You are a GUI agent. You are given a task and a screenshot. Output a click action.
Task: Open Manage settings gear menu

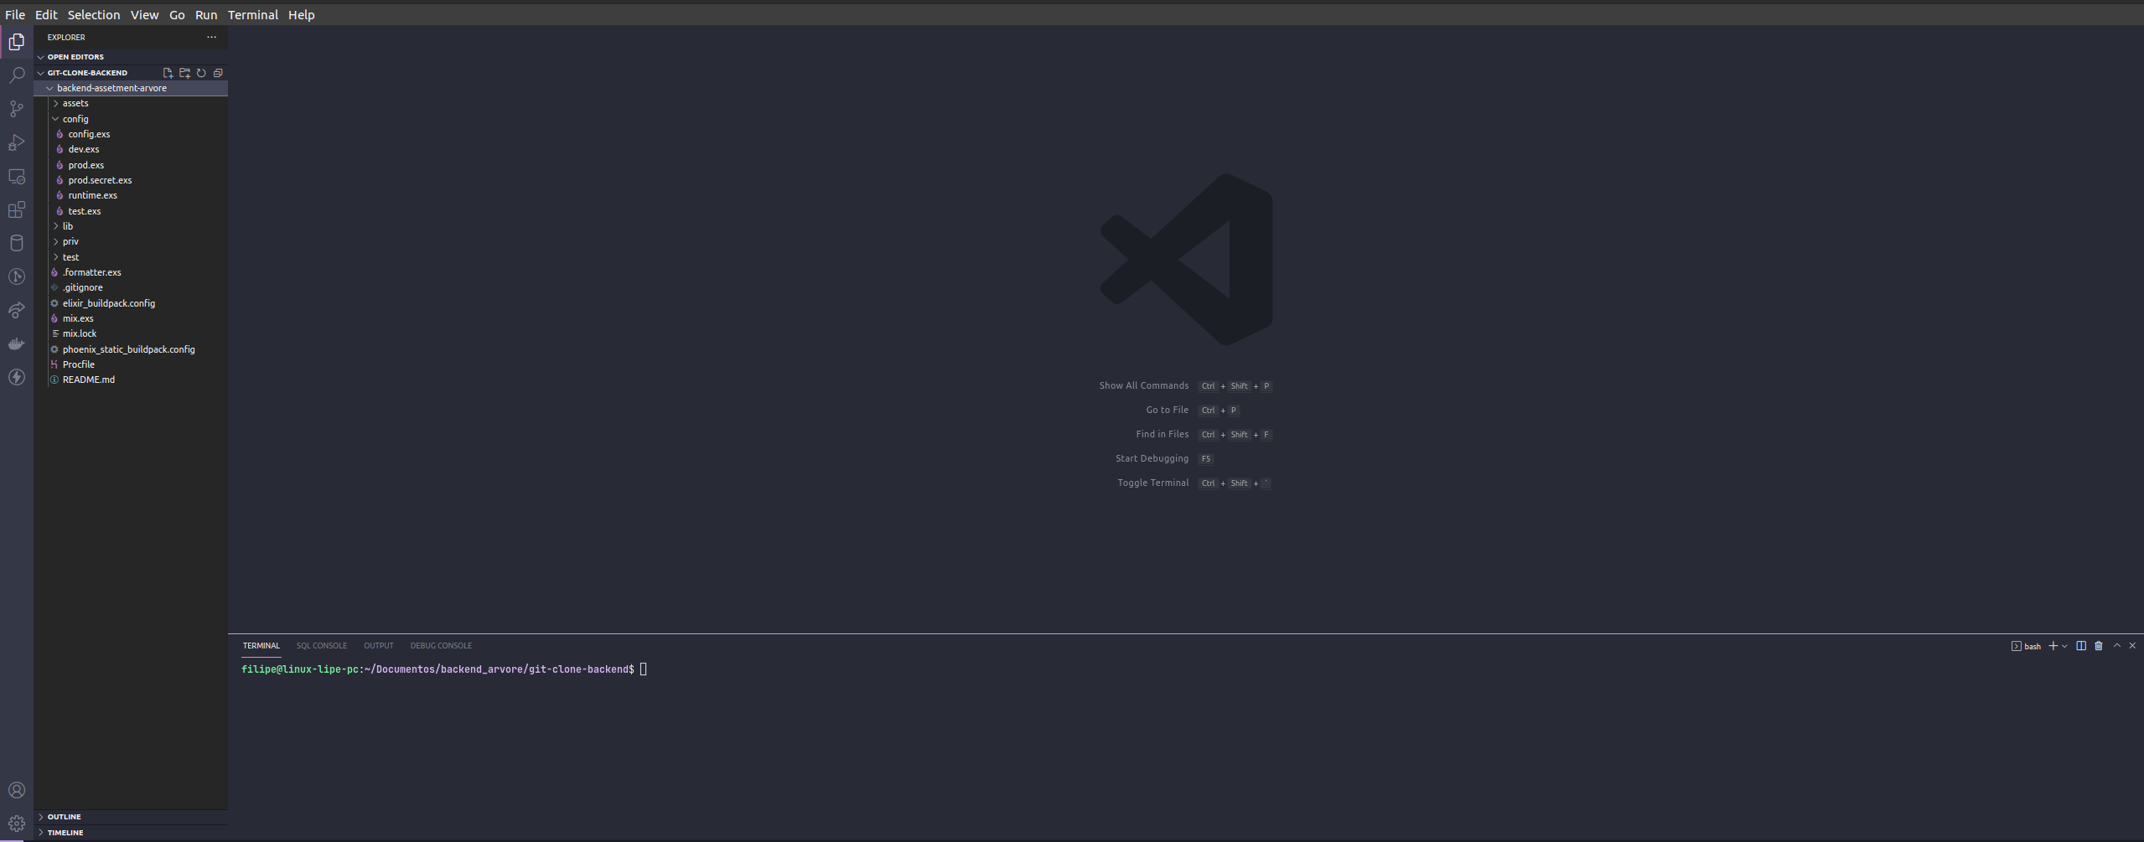(15, 822)
